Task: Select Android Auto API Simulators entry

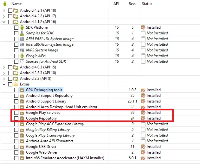Action: pos(49,141)
